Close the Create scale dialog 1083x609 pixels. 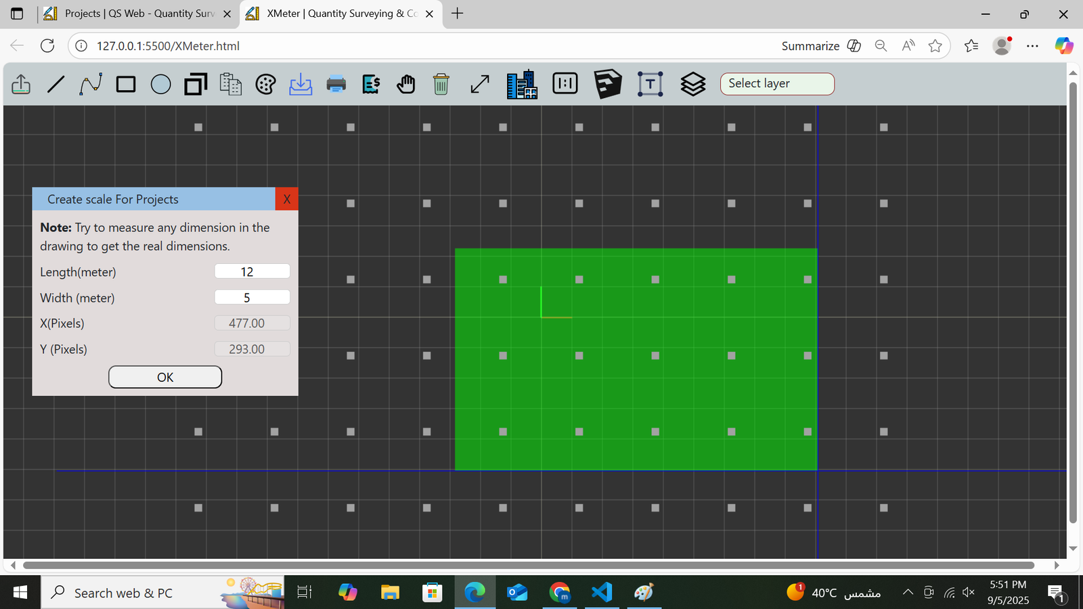pos(286,198)
